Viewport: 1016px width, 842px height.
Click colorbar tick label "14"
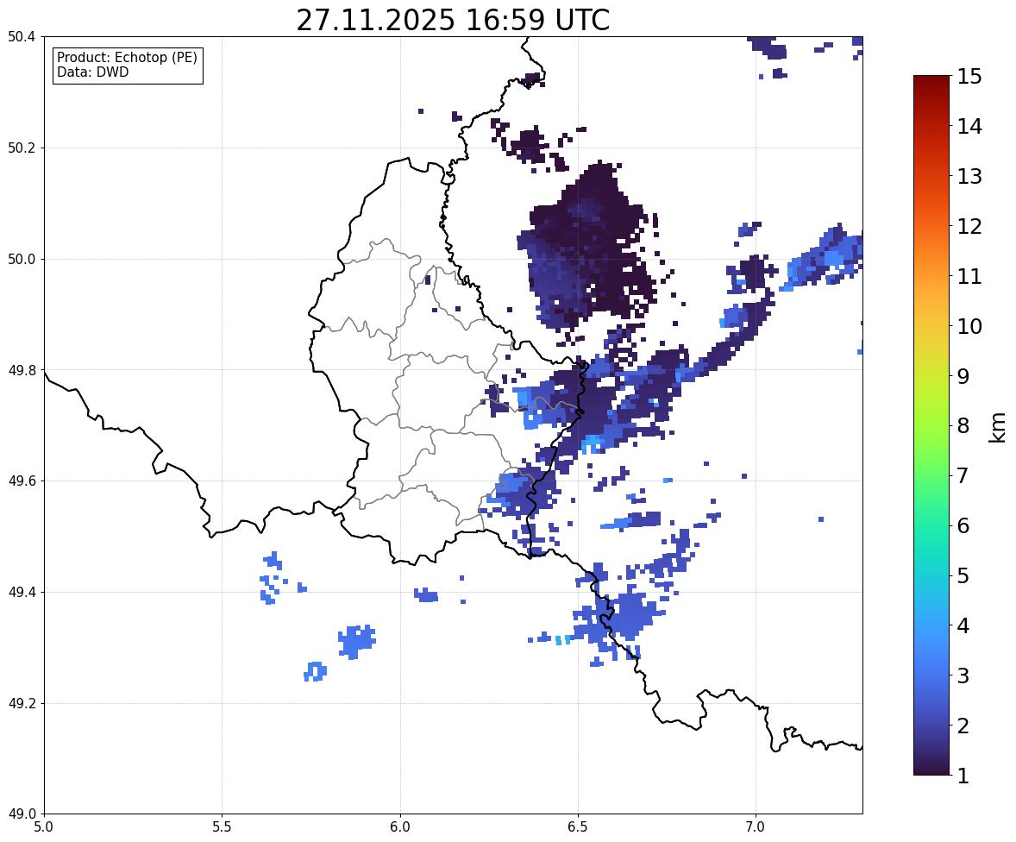pos(969,127)
